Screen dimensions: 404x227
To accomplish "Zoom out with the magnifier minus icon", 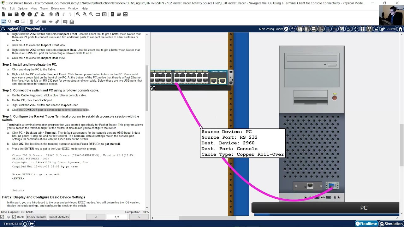I will 91,15.
